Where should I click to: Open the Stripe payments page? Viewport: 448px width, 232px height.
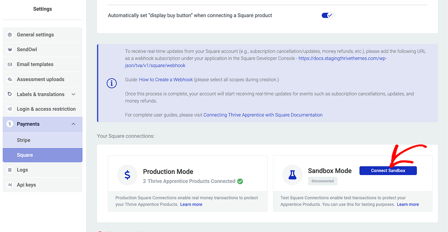tap(24, 140)
